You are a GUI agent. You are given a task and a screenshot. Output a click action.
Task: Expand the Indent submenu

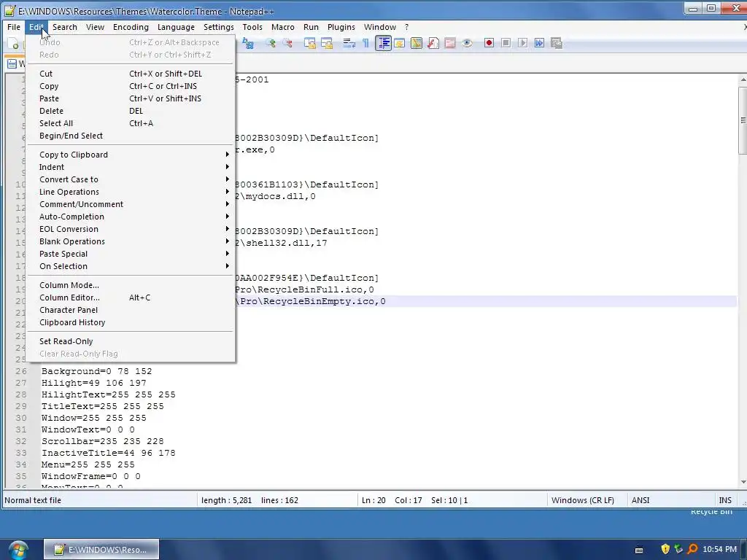pos(131,167)
